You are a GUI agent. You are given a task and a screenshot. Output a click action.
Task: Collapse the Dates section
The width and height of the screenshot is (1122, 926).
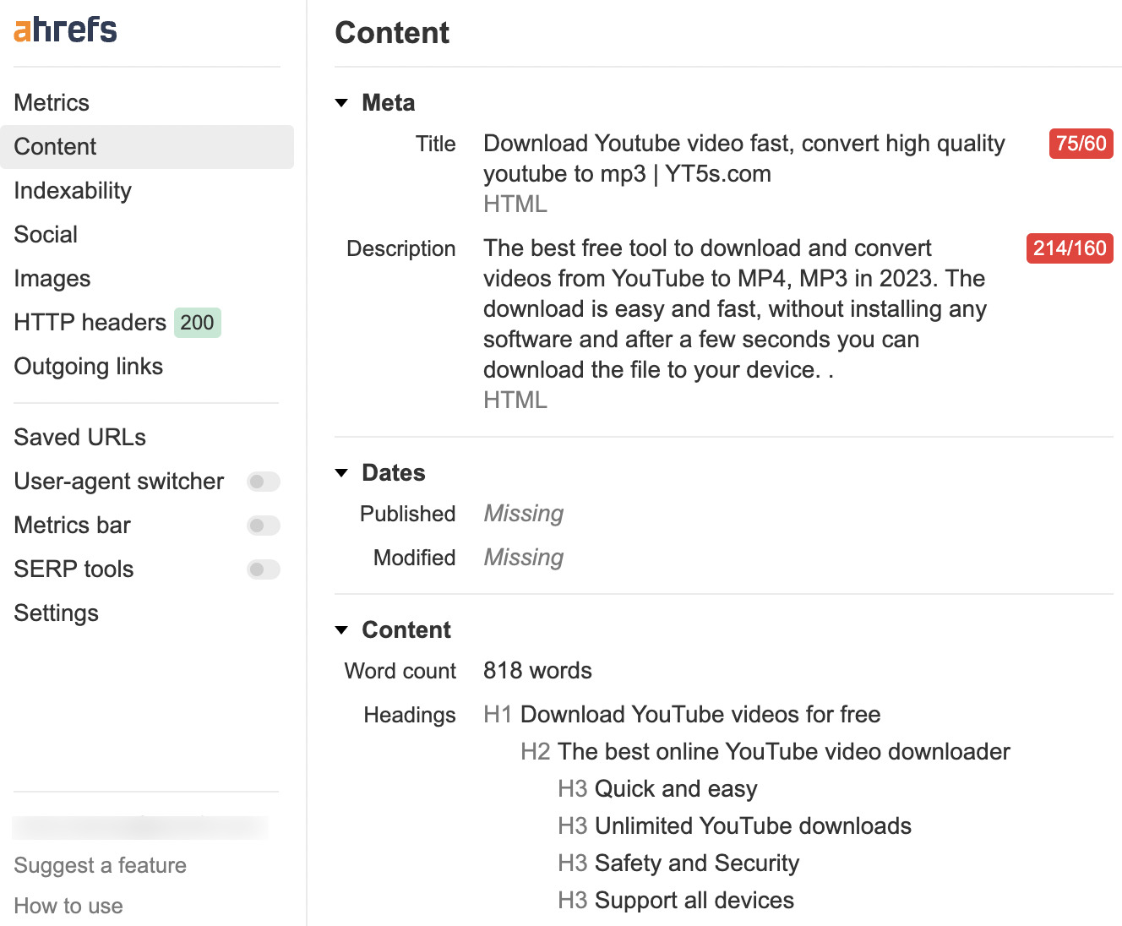coord(342,473)
